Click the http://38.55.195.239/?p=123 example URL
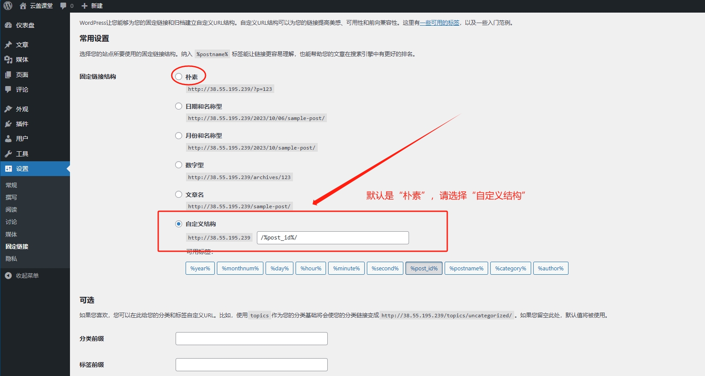 [230, 89]
